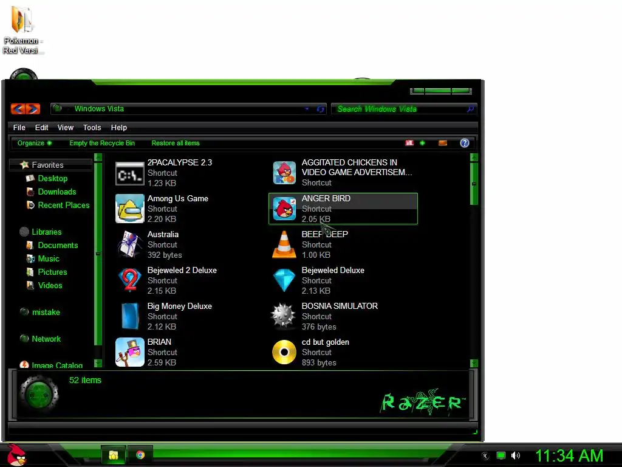622x467 pixels.
Task: Click Empty the Recycle Bin
Action: pos(102,143)
